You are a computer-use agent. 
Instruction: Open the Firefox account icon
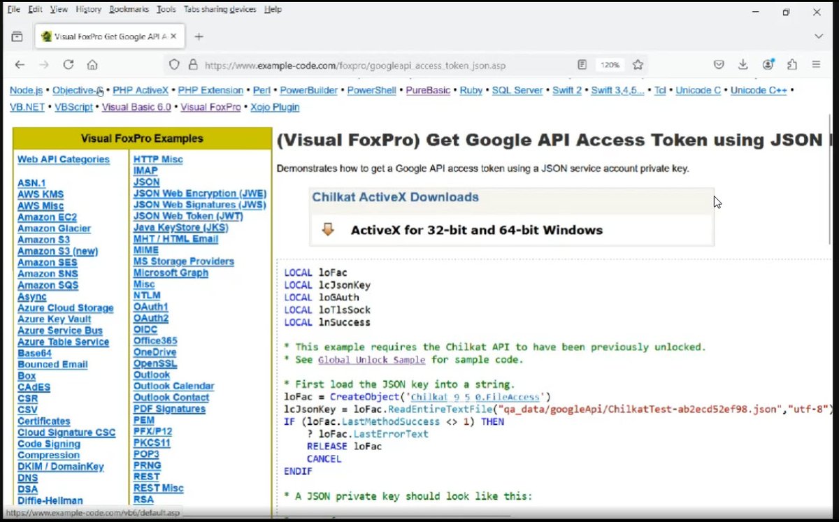[768, 64]
